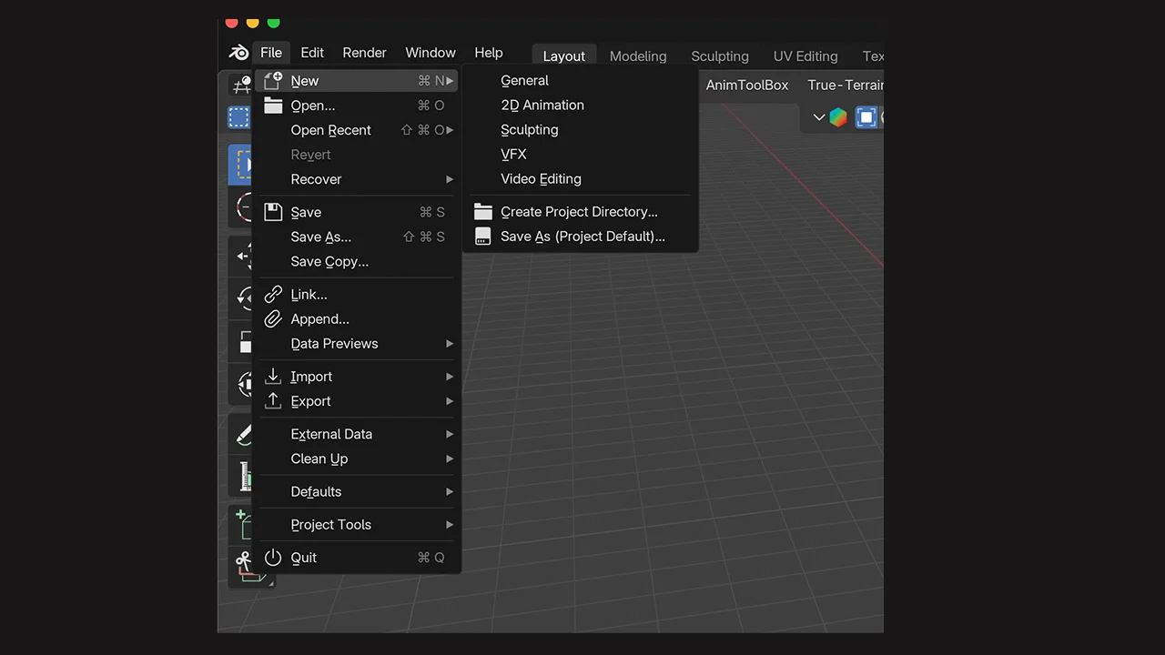
Task: Choose Create Project Directory option
Action: tap(579, 211)
